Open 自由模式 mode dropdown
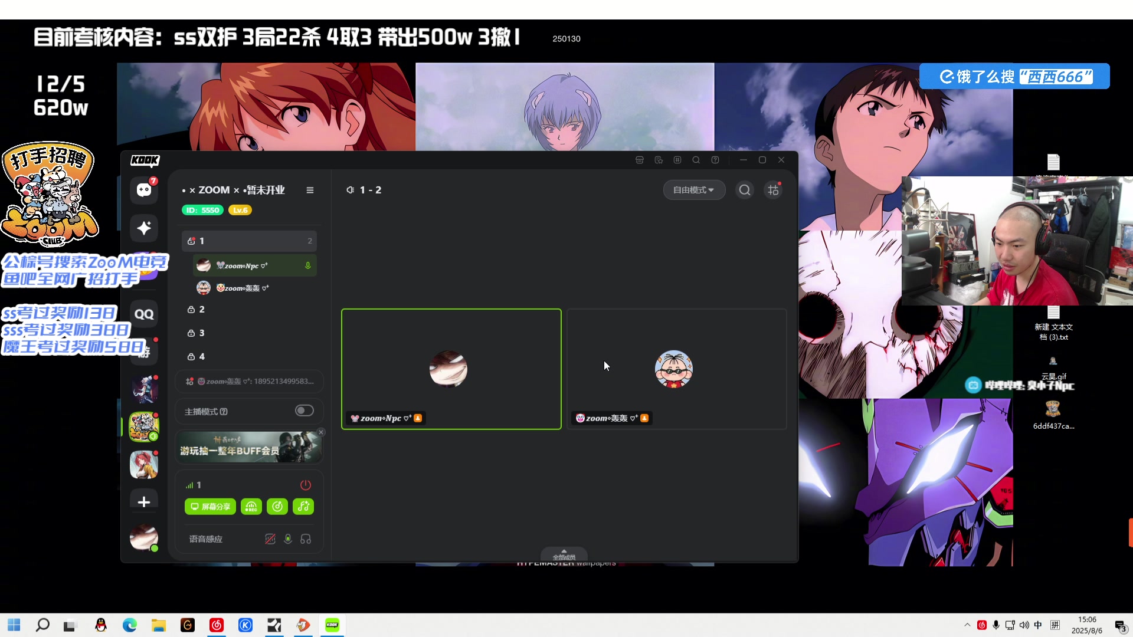This screenshot has width=1133, height=637. (x=694, y=190)
